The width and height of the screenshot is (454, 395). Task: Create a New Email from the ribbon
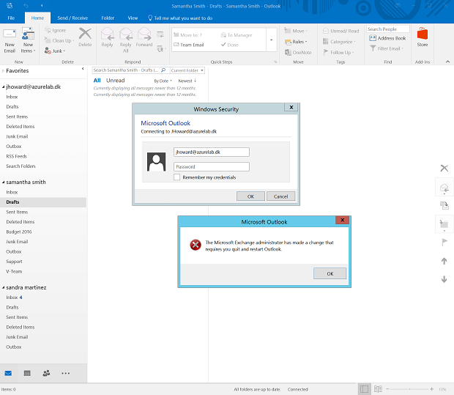click(10, 41)
